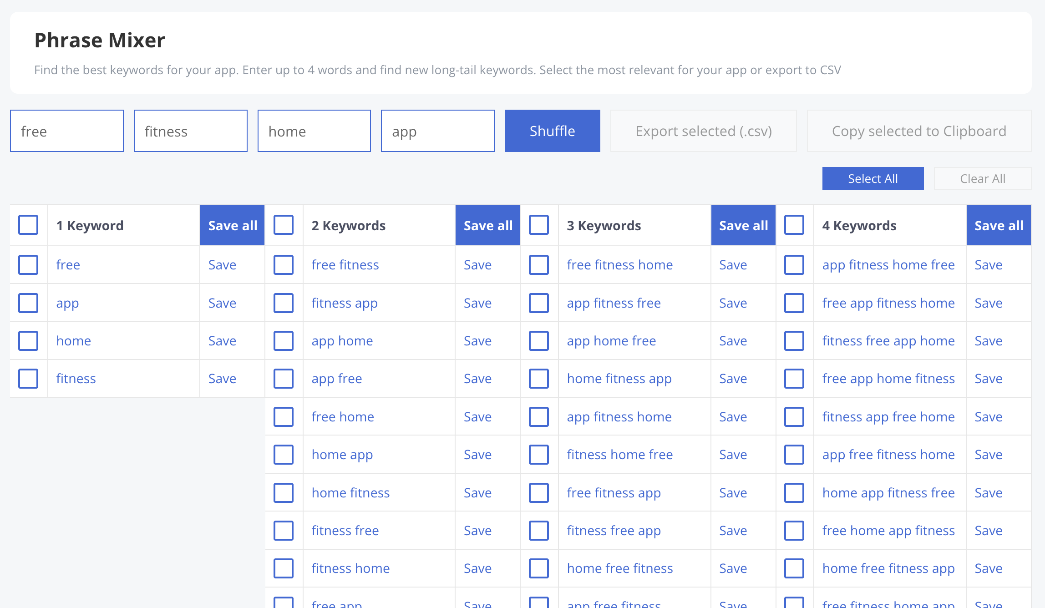Image resolution: width=1045 pixels, height=608 pixels.
Task: Click Save all for 2 Keywords column
Action: [488, 225]
